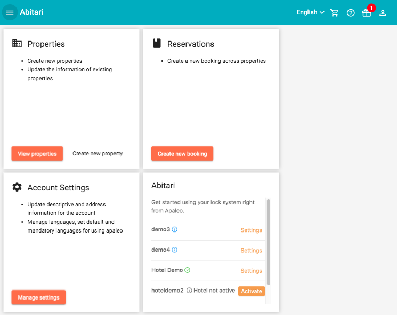This screenshot has height=315, width=397.
Task: Open Settings for demo3
Action: (x=251, y=230)
